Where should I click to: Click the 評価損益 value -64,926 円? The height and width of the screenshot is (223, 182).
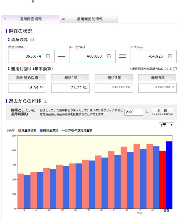click(x=153, y=56)
